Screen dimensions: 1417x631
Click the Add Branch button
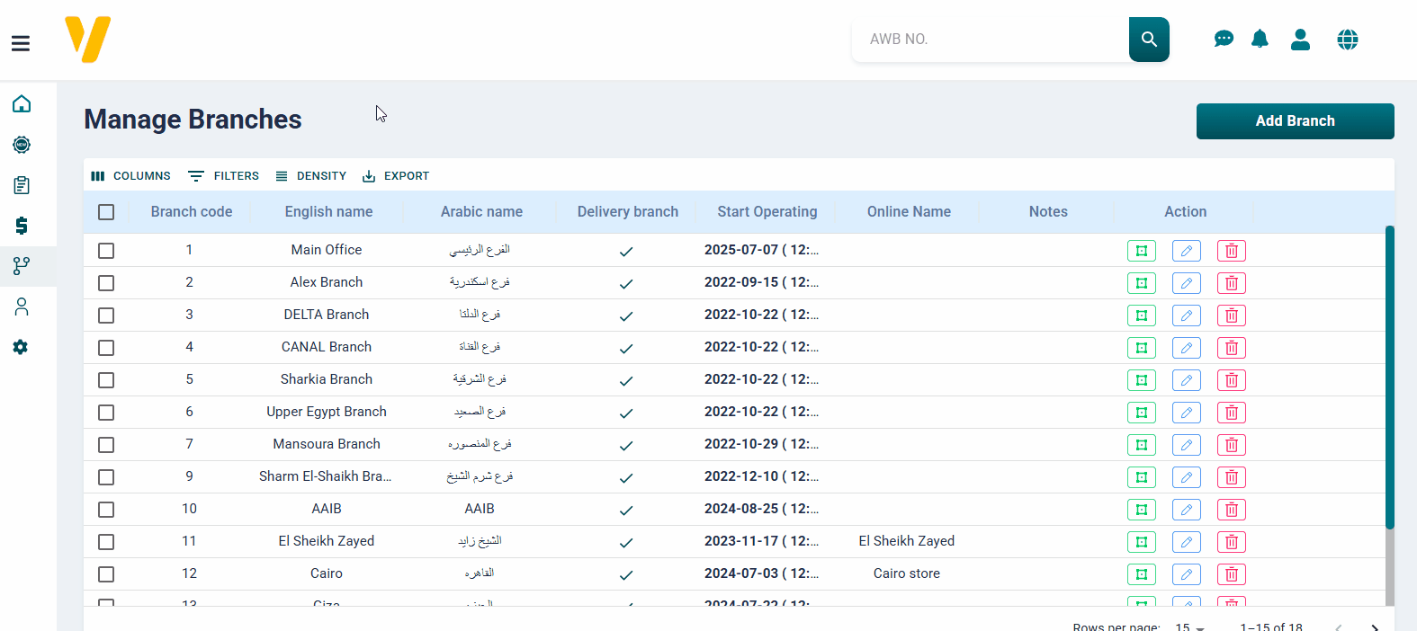1295,121
